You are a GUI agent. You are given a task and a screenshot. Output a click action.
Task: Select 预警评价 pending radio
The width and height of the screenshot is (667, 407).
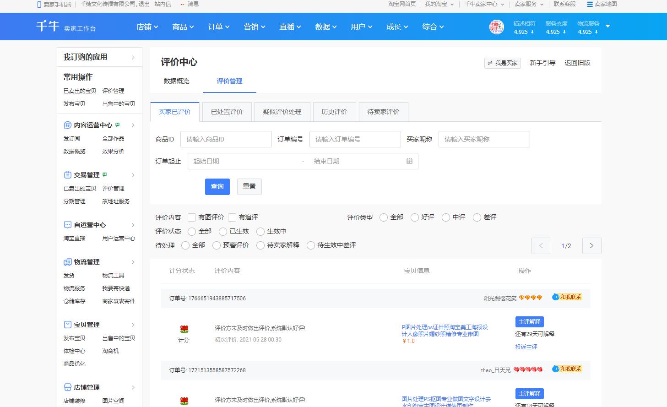(x=217, y=245)
